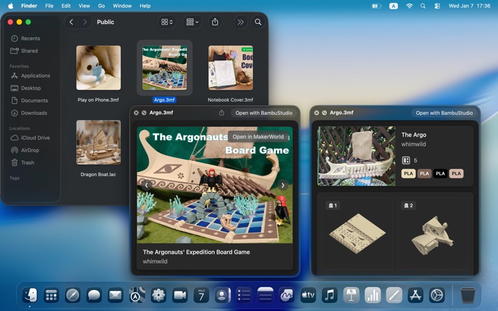Image resolution: width=498 pixels, height=311 pixels.
Task: Open Photos from the Dock
Action: (x=158, y=295)
